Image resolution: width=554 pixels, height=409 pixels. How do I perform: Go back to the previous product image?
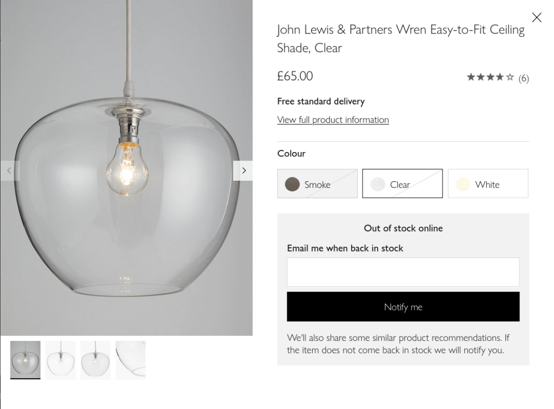tap(10, 170)
